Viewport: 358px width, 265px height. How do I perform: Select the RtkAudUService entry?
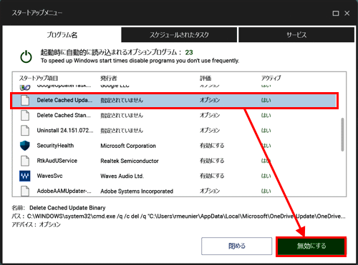click(57, 161)
